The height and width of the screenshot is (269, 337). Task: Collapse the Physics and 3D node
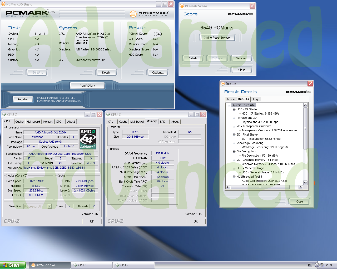click(x=234, y=118)
